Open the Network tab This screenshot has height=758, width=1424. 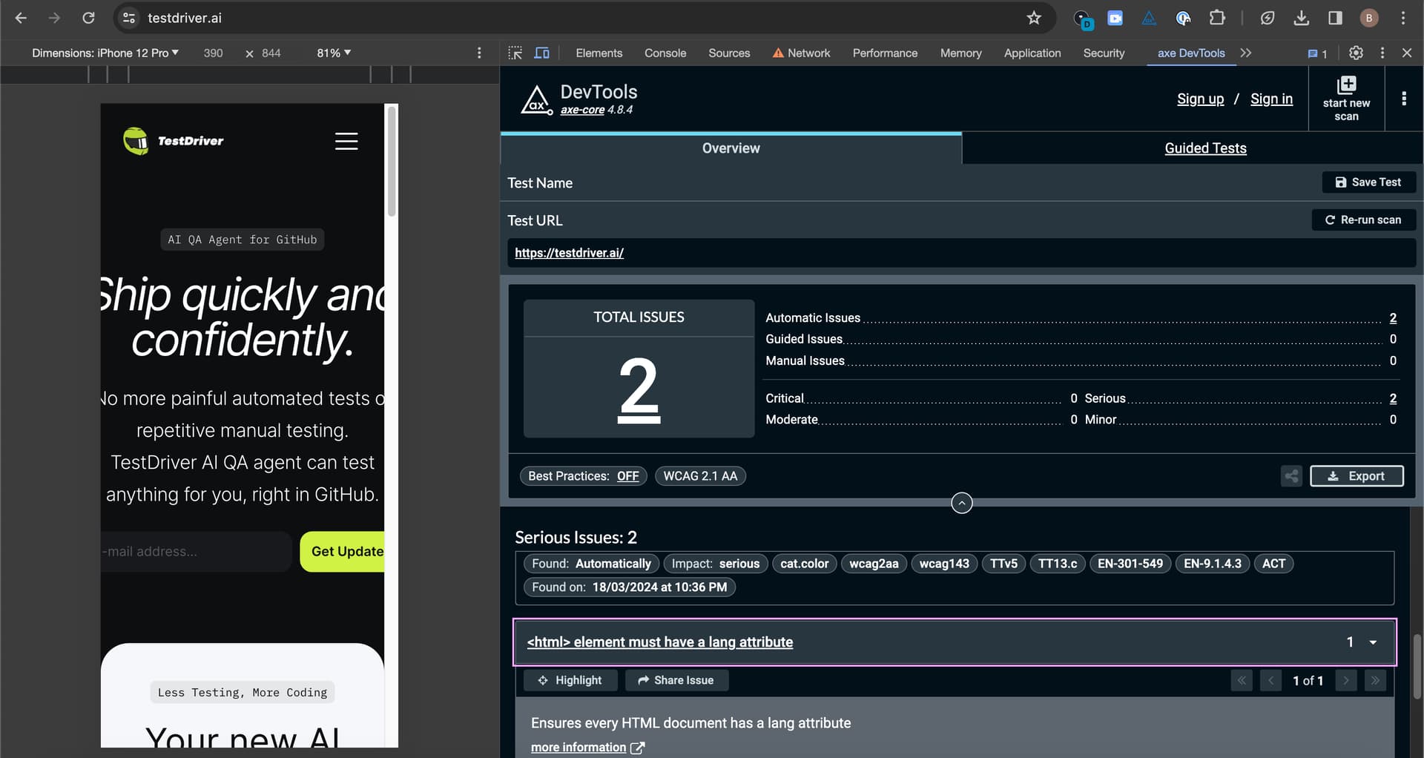[x=802, y=53]
